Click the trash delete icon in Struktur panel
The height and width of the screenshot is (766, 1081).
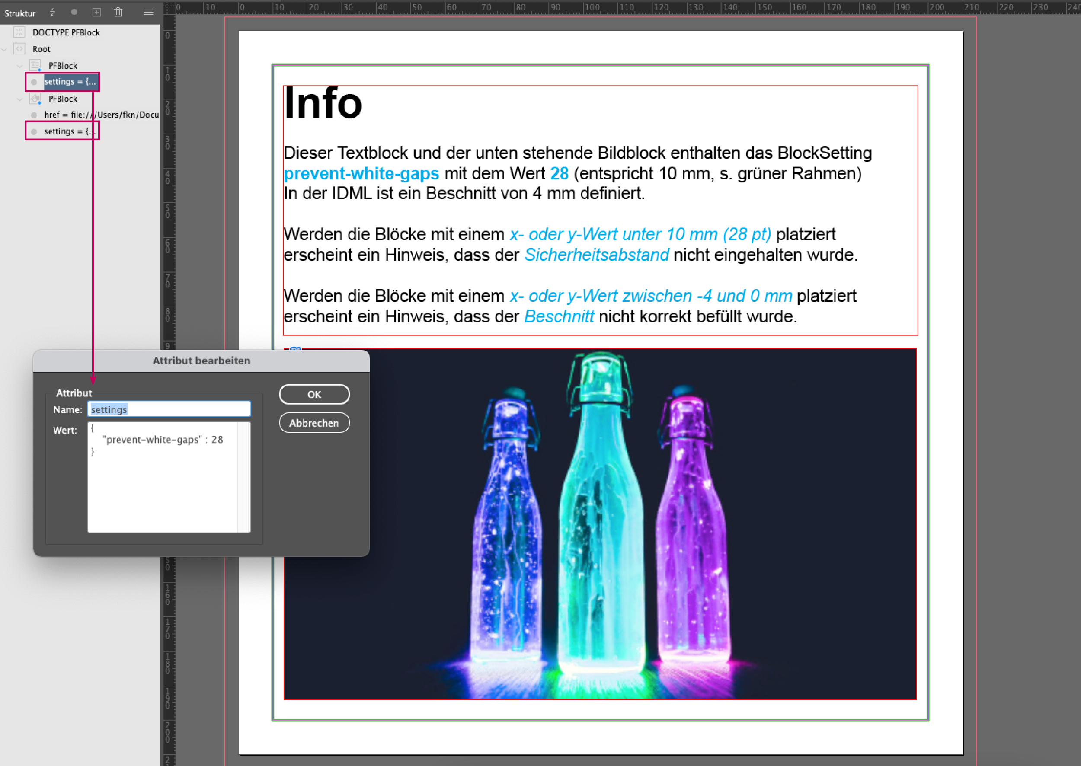pos(118,12)
